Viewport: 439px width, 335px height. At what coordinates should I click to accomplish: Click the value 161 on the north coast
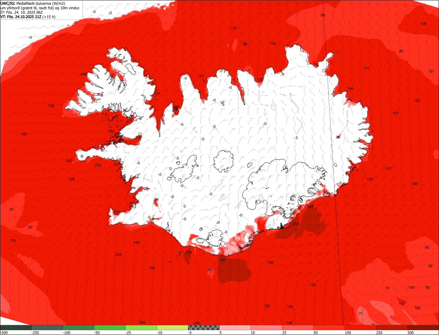click(201, 76)
